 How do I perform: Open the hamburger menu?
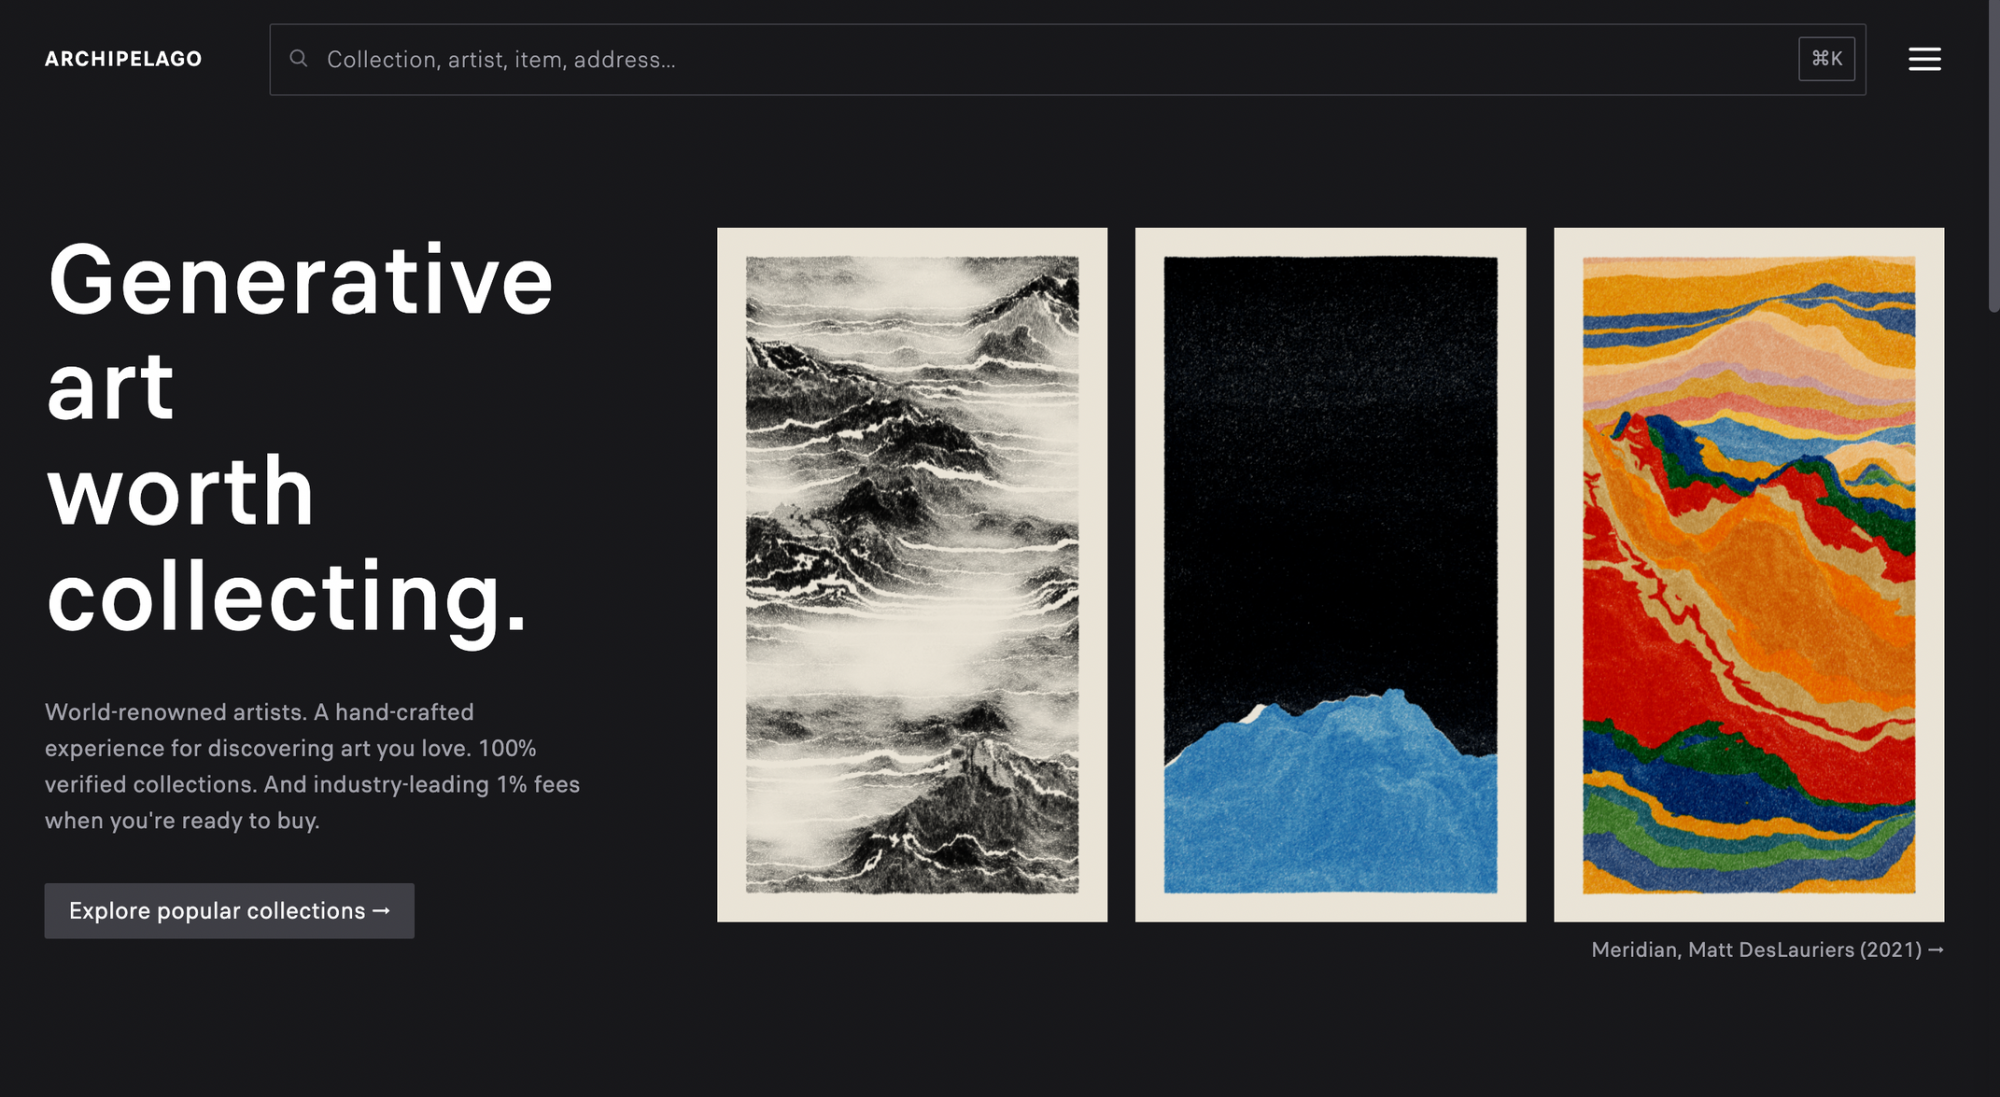tap(1924, 59)
